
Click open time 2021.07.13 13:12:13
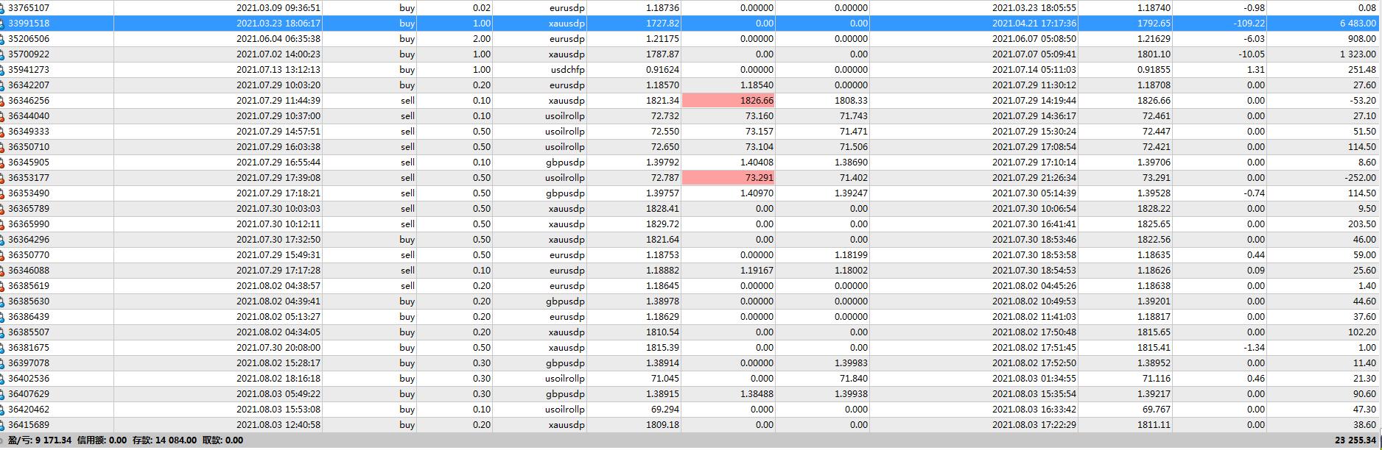278,70
